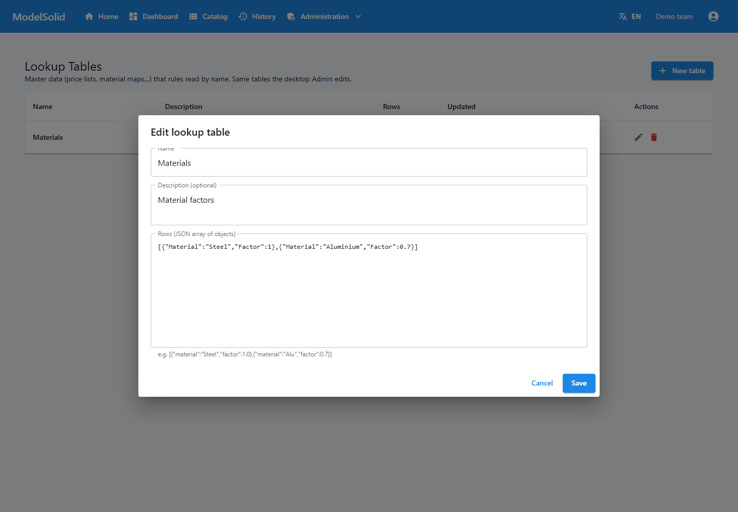This screenshot has width=738, height=512.
Task: Click the e.g. JSON example helper text
Action: pos(245,354)
